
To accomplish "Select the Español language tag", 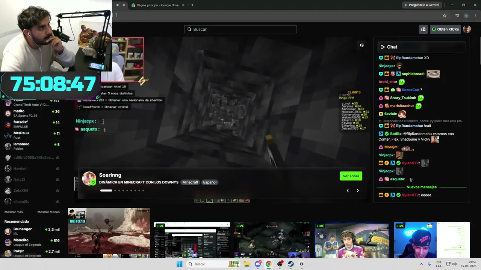I will pyautogui.click(x=210, y=182).
